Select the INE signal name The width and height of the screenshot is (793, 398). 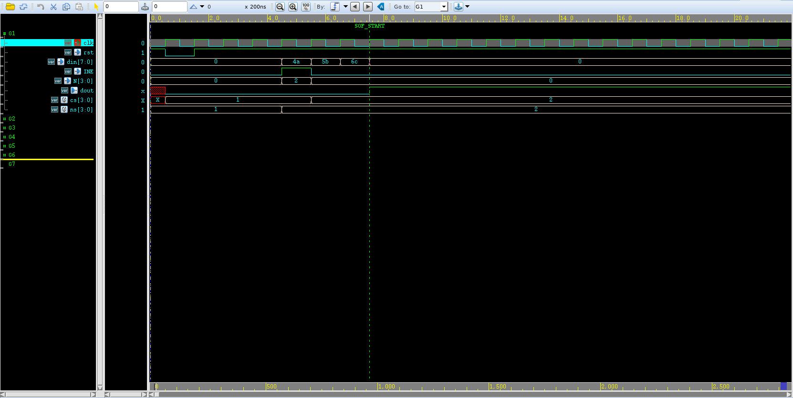pos(88,71)
